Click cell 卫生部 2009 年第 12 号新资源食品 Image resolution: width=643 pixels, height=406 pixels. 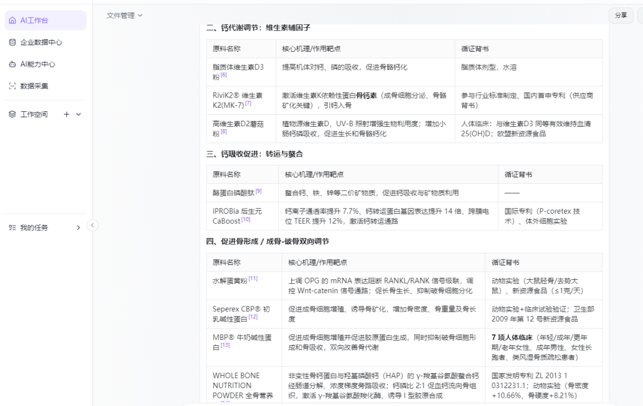click(x=544, y=314)
